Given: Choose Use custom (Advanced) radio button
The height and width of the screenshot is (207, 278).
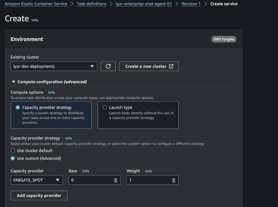Looking at the screenshot, I should 12,158.
